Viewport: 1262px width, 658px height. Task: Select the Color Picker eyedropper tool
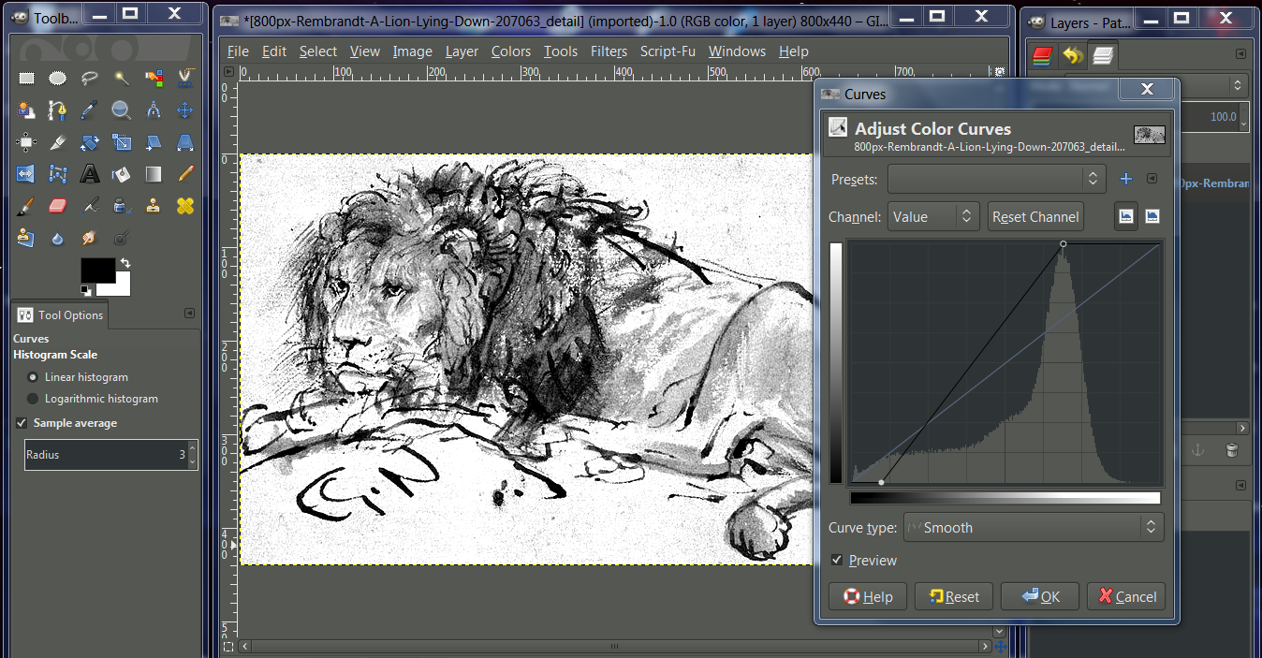[x=90, y=110]
